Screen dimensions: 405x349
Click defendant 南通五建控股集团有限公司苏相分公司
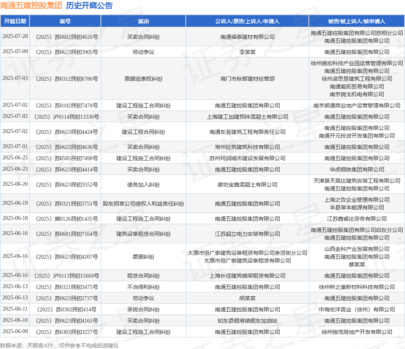click(357, 33)
